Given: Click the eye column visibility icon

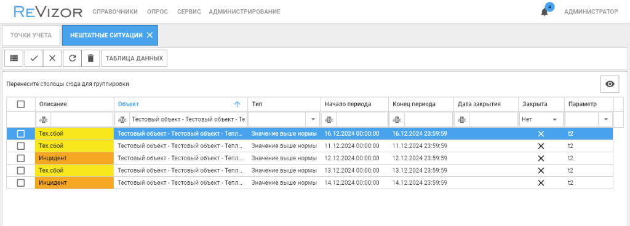Looking at the screenshot, I should coord(610,84).
